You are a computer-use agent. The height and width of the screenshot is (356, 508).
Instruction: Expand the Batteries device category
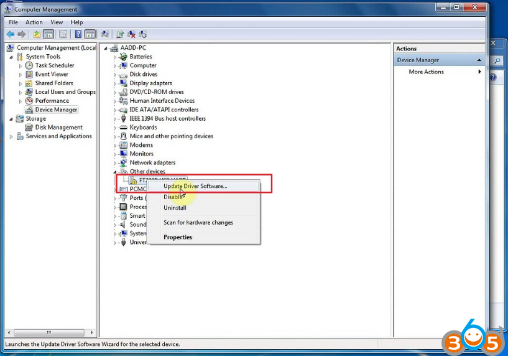click(114, 57)
